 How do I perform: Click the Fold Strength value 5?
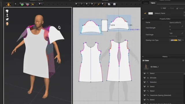coord(170,27)
